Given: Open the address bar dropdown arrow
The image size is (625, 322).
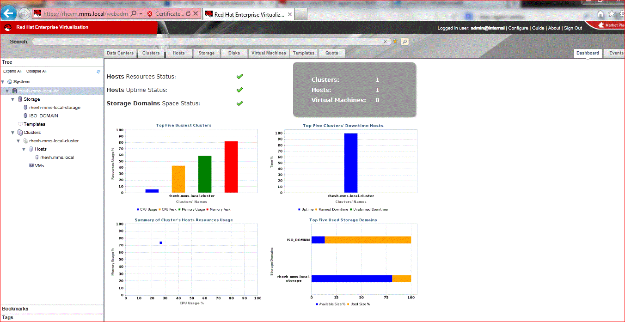Looking at the screenshot, I should (141, 14).
